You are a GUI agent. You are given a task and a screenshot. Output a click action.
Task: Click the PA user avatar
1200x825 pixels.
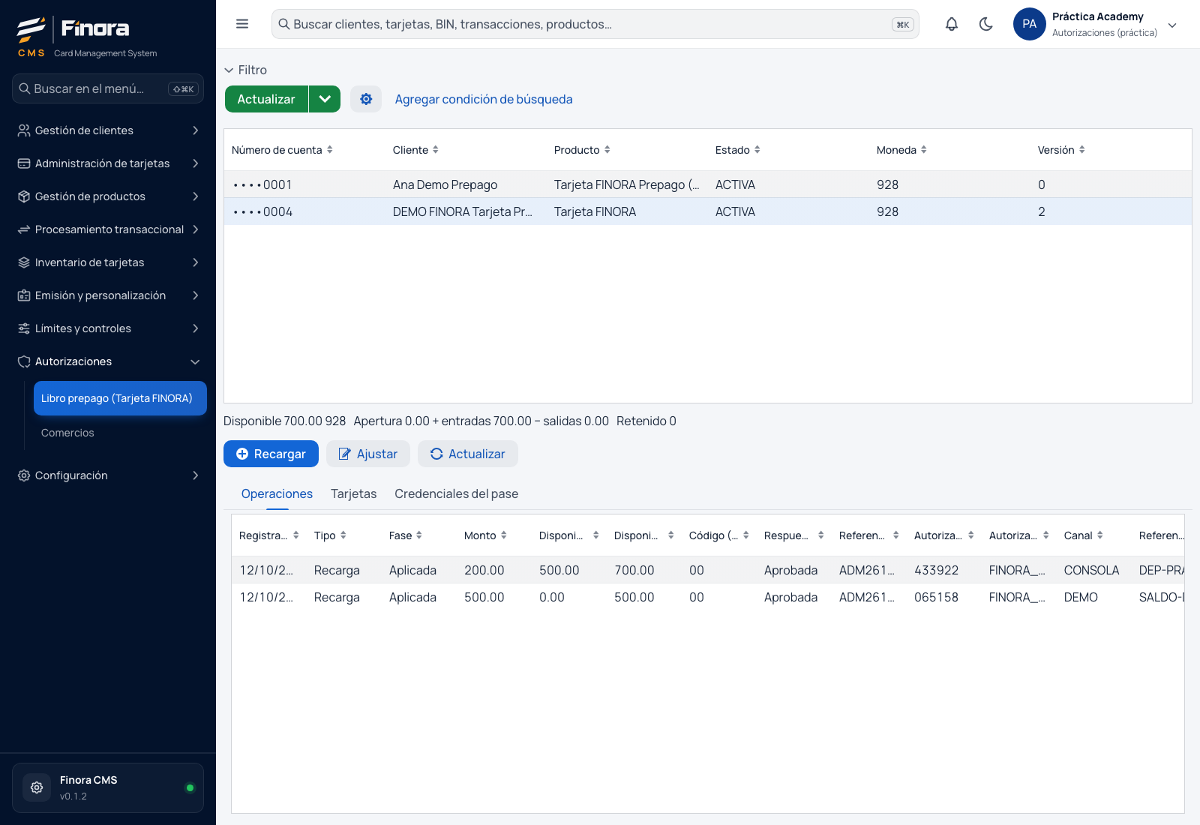[1030, 24]
